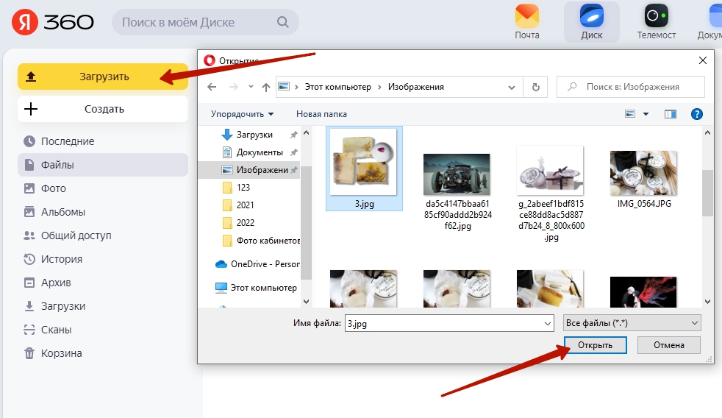Refresh the Изображения folder view
Screen dimensions: 722x418
[535, 87]
